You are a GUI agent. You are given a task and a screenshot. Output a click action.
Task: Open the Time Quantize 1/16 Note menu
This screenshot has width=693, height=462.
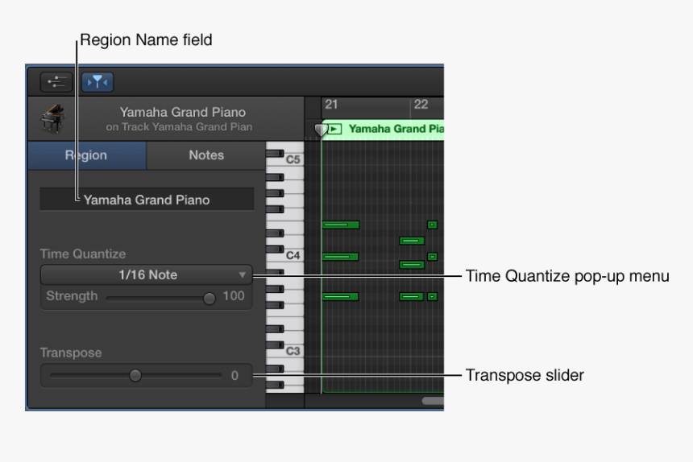click(x=147, y=275)
